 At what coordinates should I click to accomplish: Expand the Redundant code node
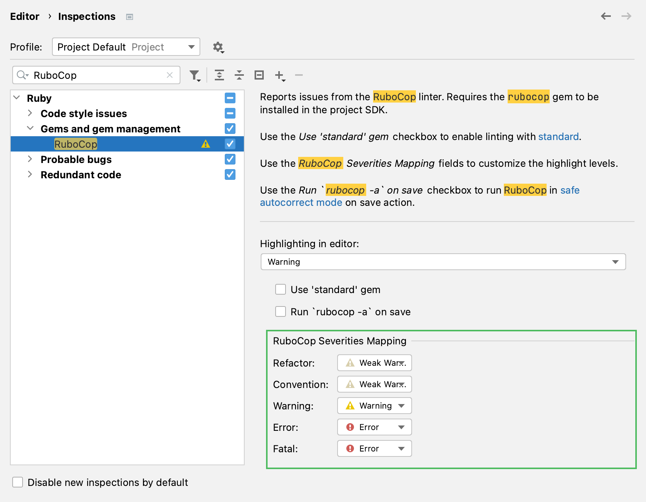30,174
